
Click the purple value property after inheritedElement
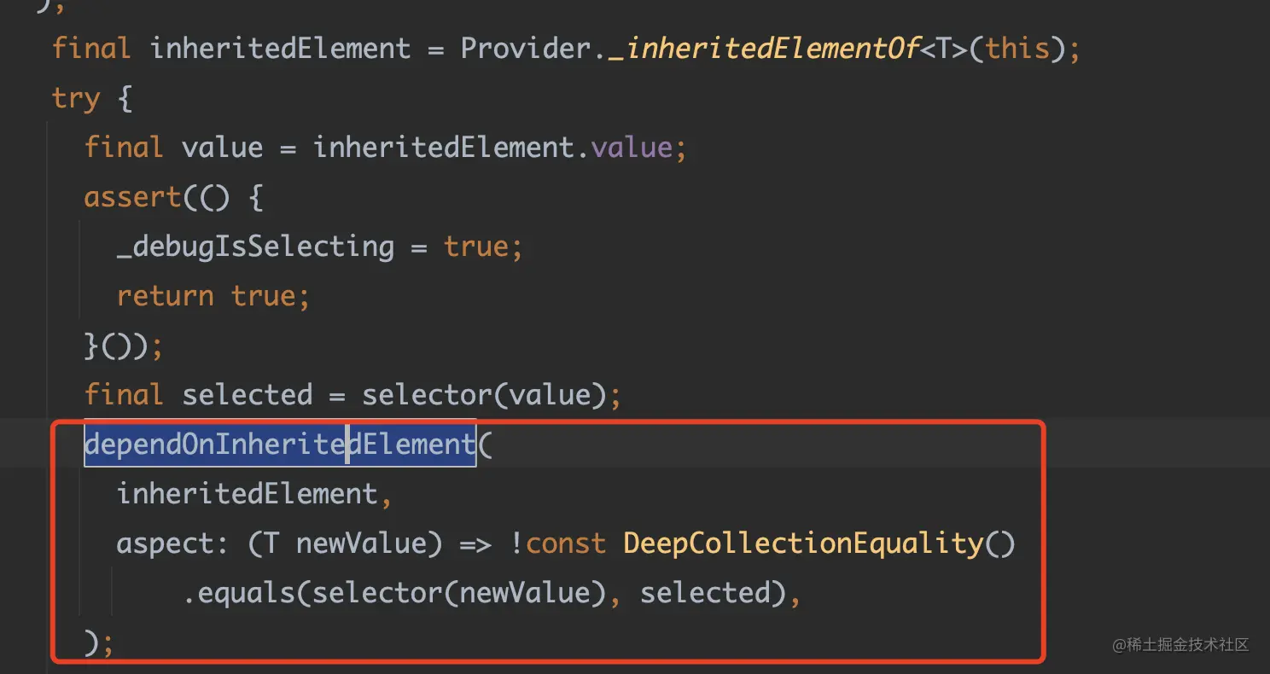pos(632,148)
